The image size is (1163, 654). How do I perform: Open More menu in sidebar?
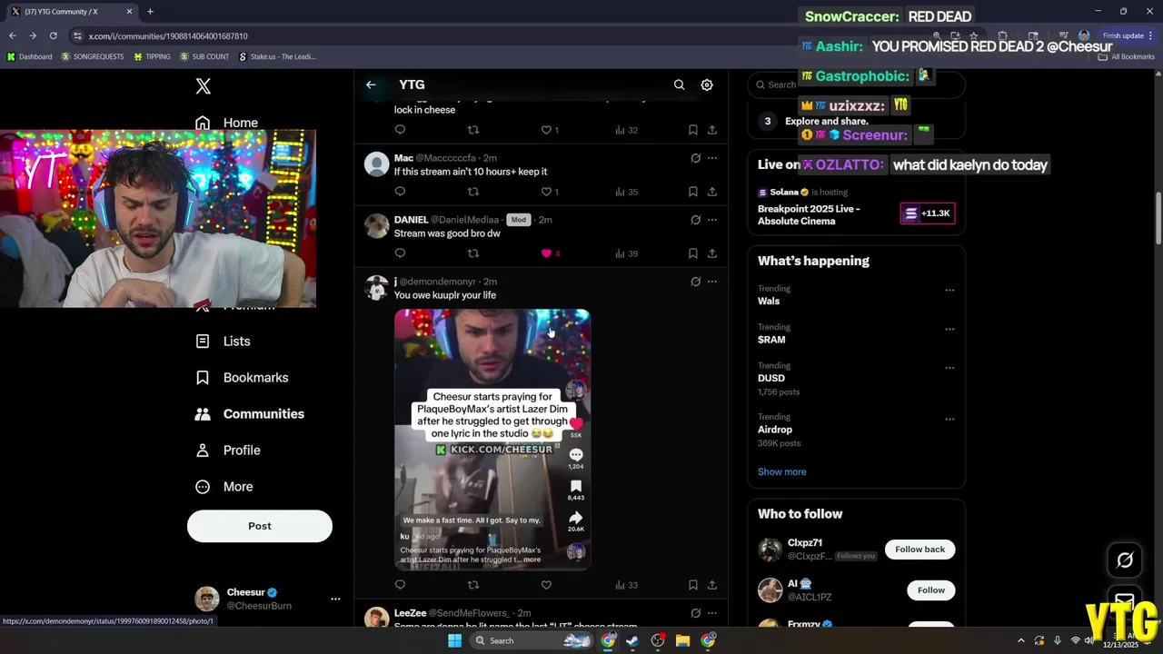tap(224, 487)
